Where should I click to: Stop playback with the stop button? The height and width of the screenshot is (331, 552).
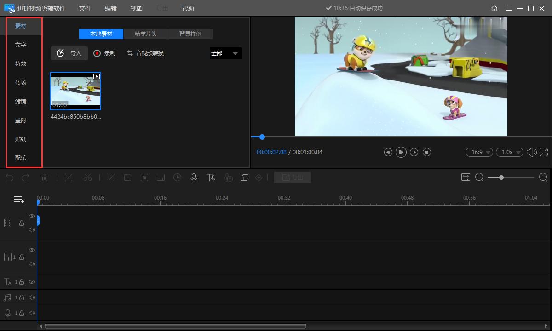(427, 152)
